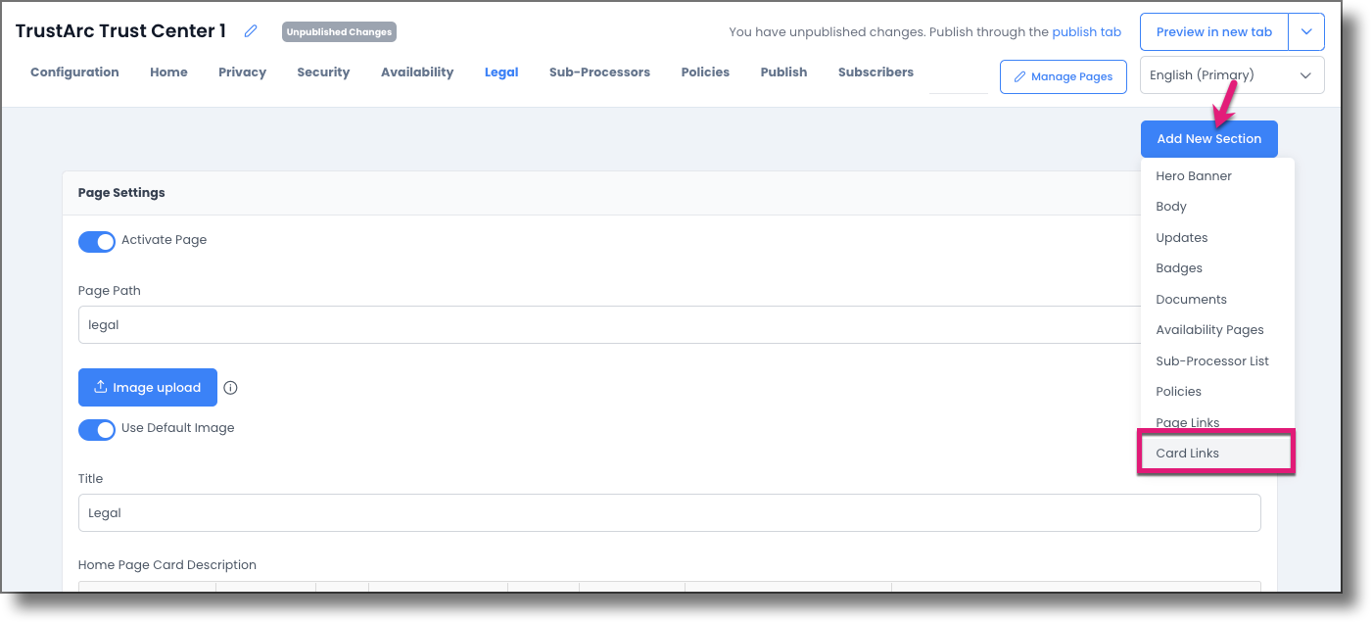Disable the Activate Page toggle
Screen dimensions: 1372x623
pos(96,241)
